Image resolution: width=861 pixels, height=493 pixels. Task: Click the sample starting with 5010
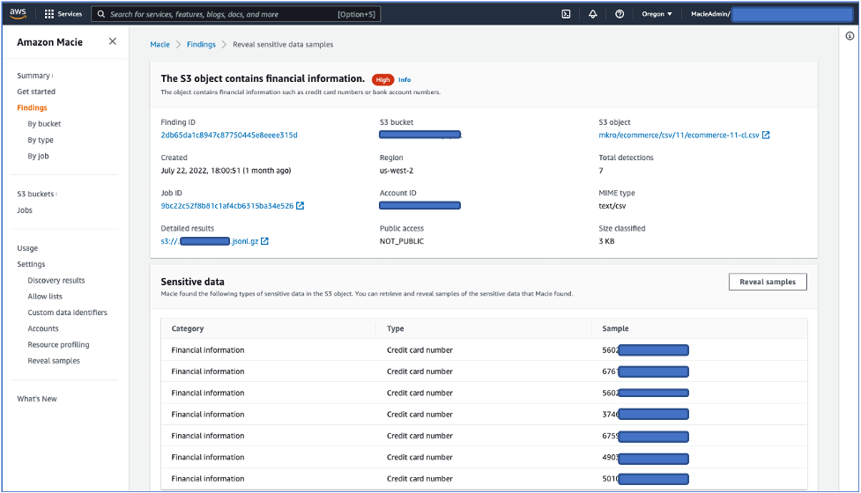click(x=645, y=479)
